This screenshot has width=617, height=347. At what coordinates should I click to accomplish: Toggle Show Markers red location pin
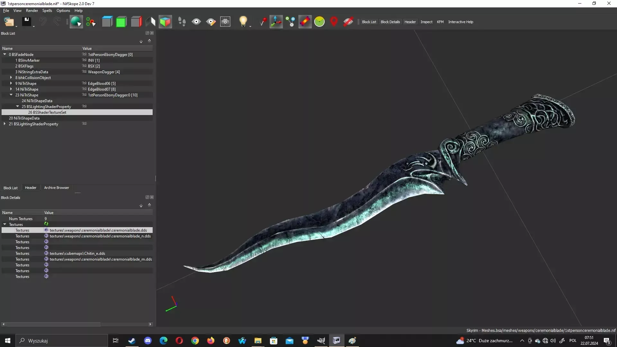click(x=334, y=22)
